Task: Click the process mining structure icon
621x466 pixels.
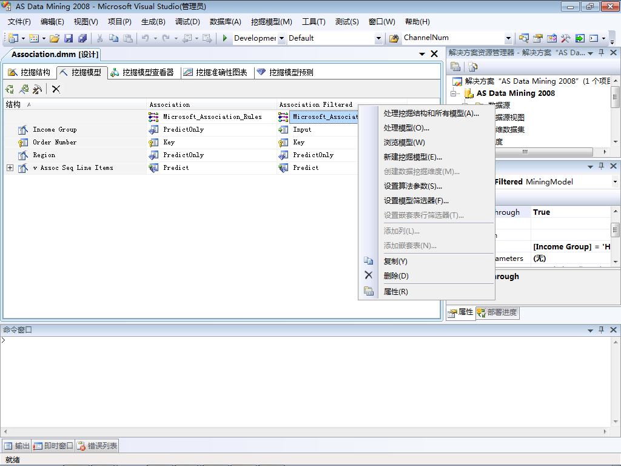Action: click(10, 89)
